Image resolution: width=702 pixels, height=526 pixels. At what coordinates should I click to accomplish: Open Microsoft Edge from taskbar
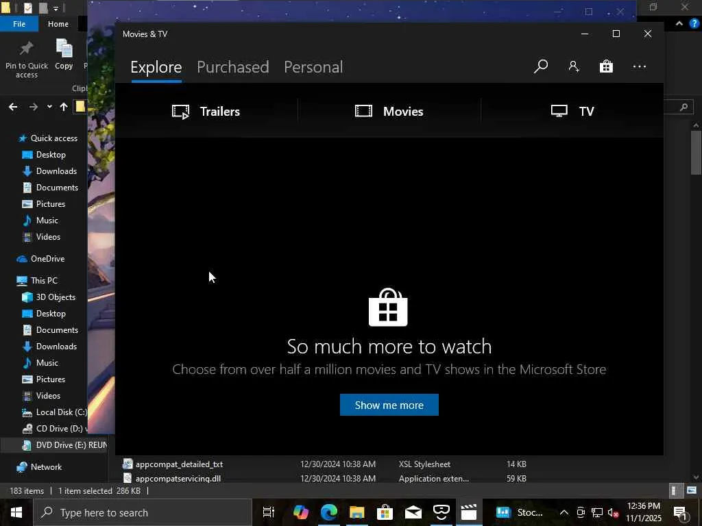click(x=328, y=512)
